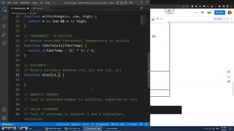Screen dimensions: 234x131
Task: Click line number 33 in the gutter
Action: pyautogui.click(x=18, y=80)
